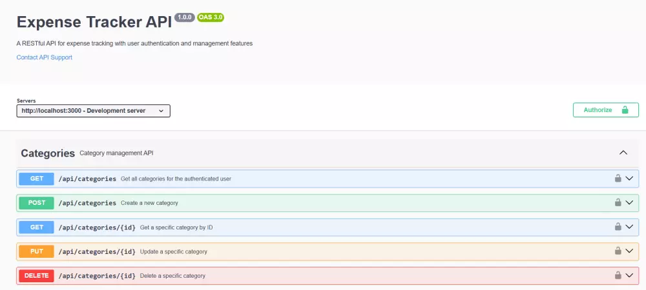Expand the DELETE /api/categories/{id} chevron
The width and height of the screenshot is (646, 290).
pyautogui.click(x=630, y=275)
